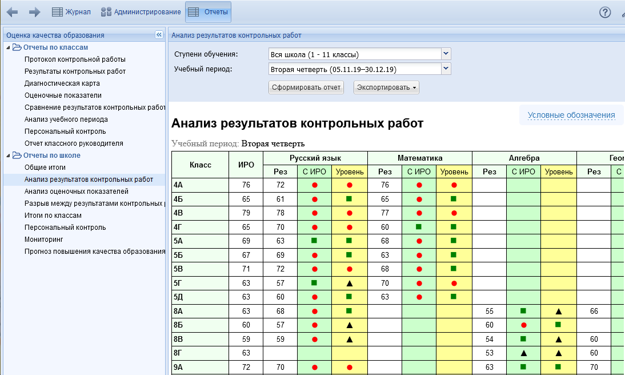
Task: Click red circle in 4В Математика Уровень
Action: point(454,213)
